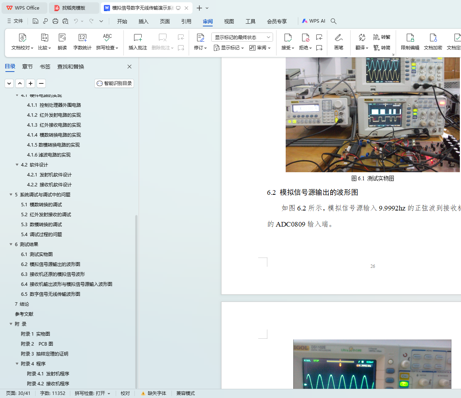Open the 翻译 translate tool
Image resolution: width=461 pixels, height=398 pixels.
click(362, 42)
